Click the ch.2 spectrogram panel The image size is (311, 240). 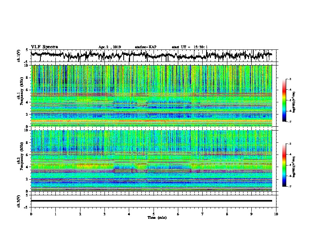pyautogui.click(x=151, y=161)
